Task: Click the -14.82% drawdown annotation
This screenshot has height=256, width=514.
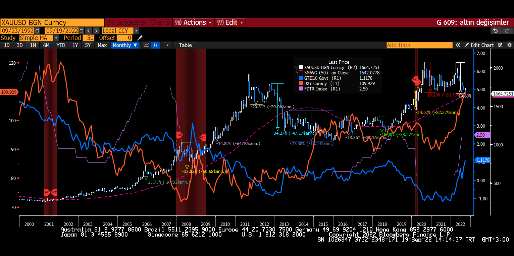Action: click(x=239, y=143)
